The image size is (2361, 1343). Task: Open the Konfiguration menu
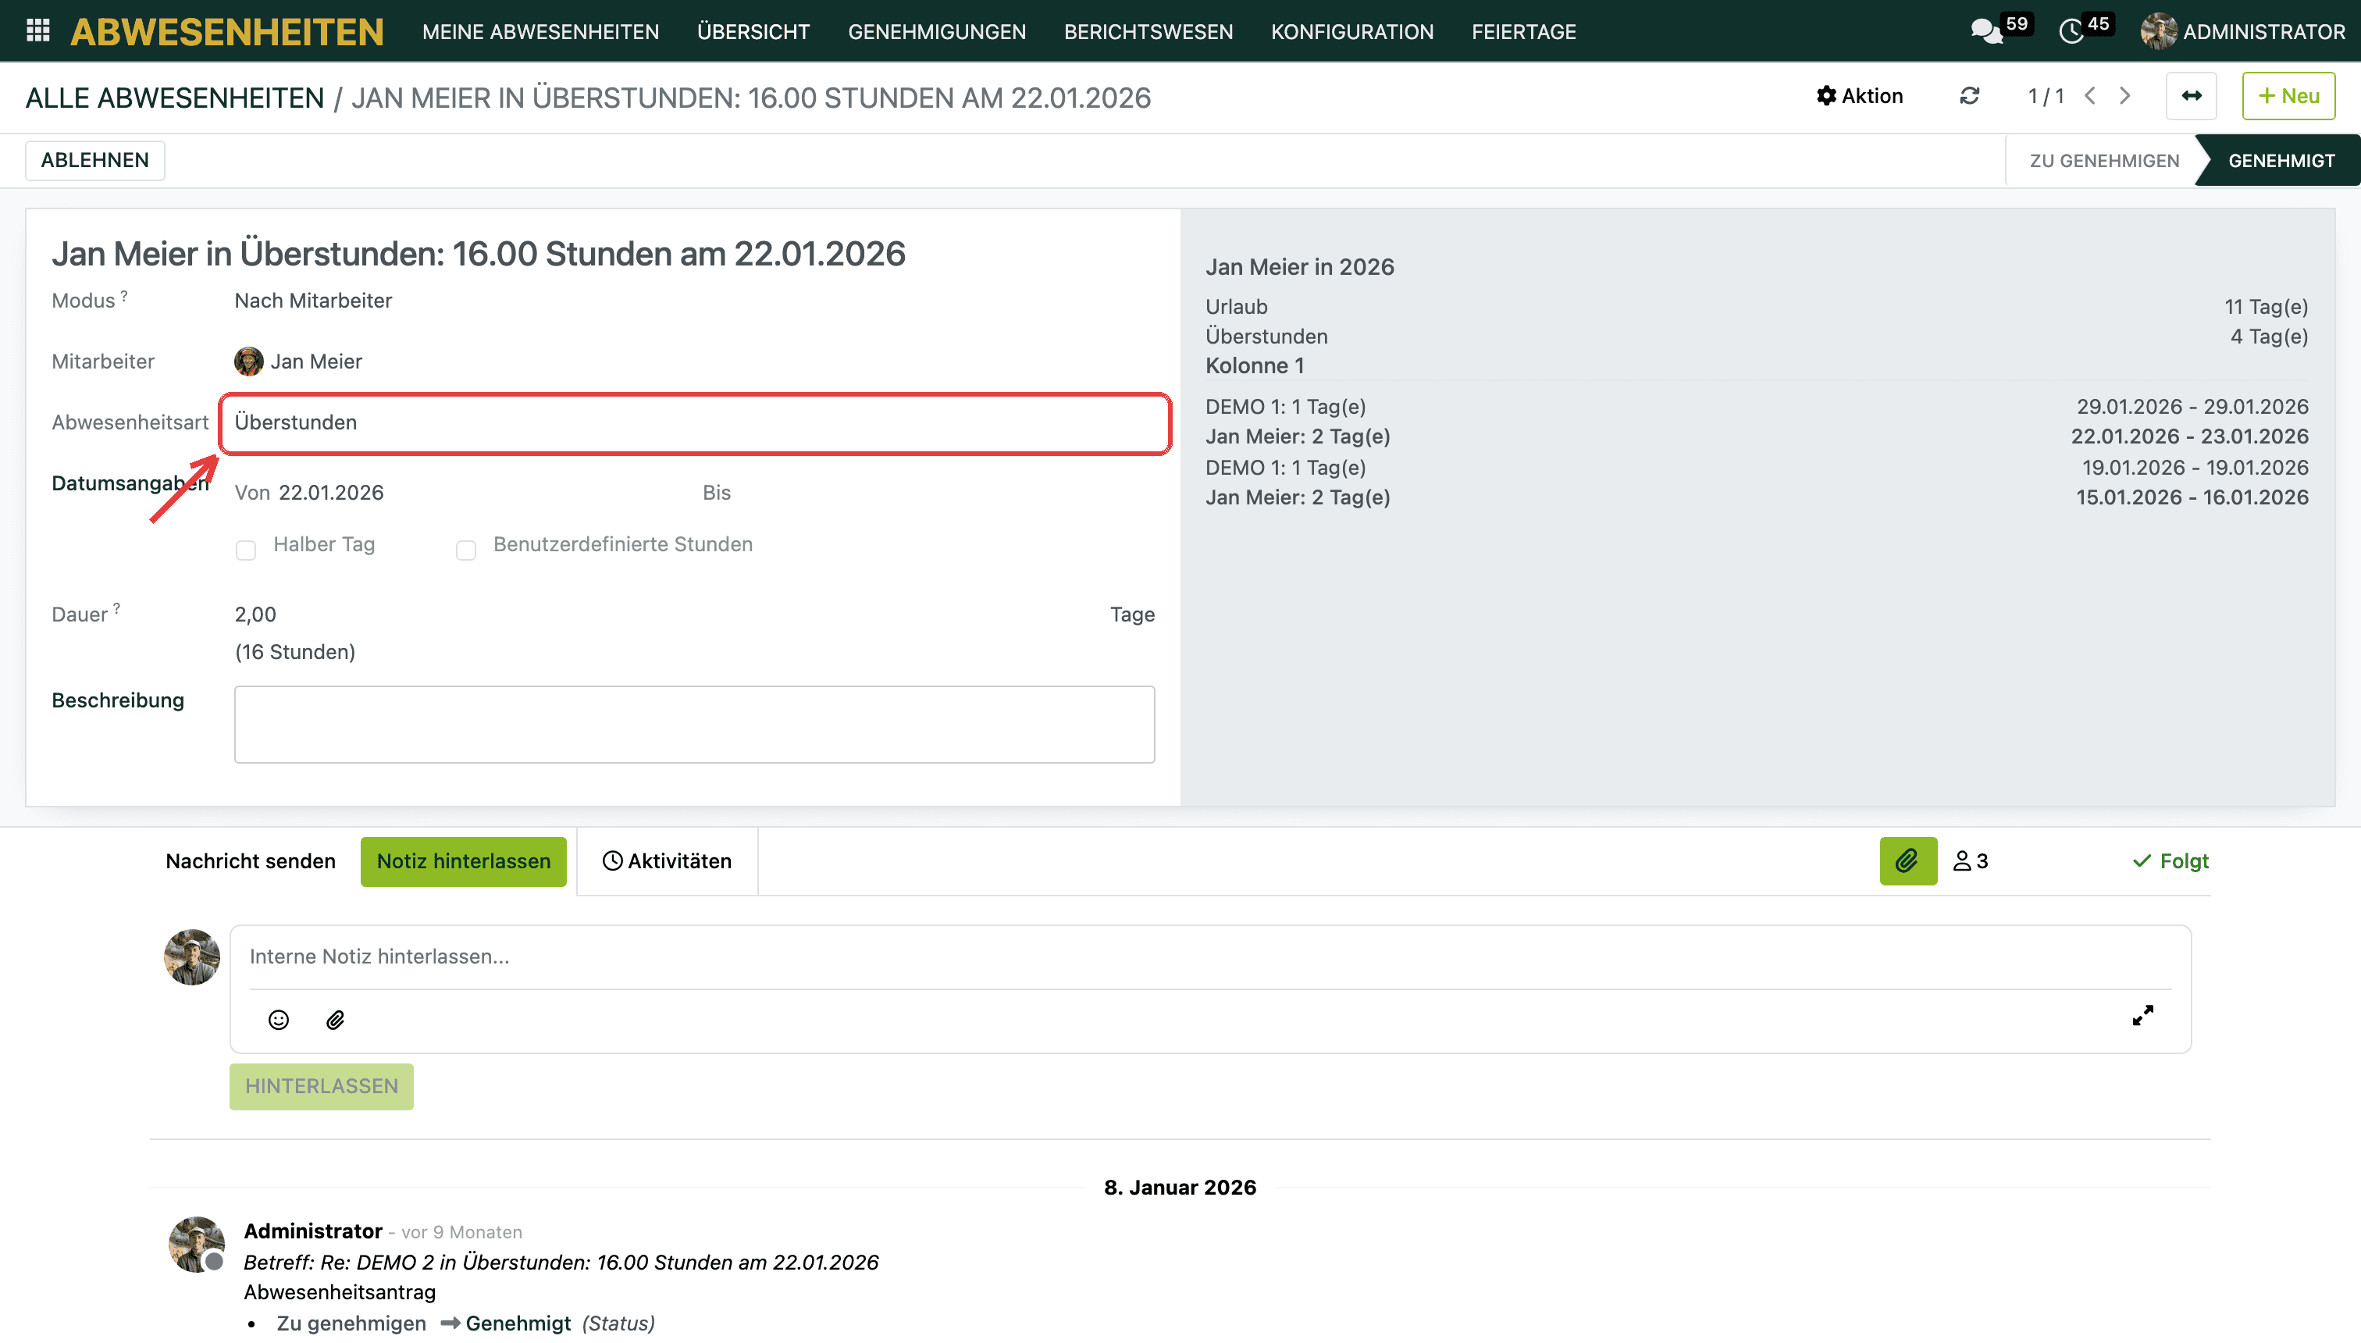coord(1352,31)
